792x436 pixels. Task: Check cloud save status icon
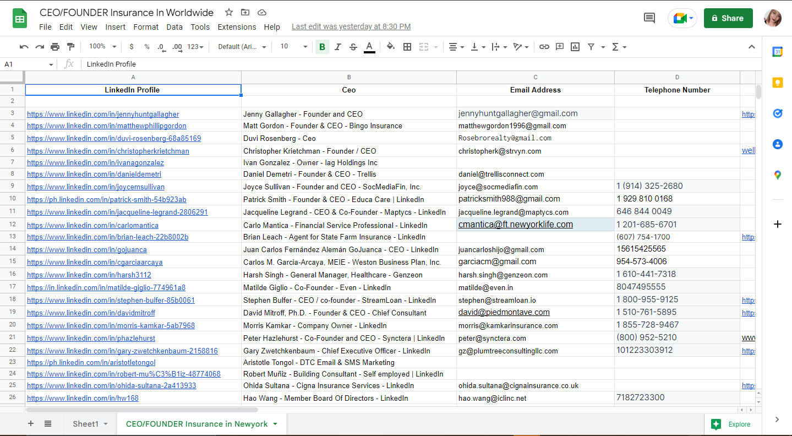click(262, 12)
